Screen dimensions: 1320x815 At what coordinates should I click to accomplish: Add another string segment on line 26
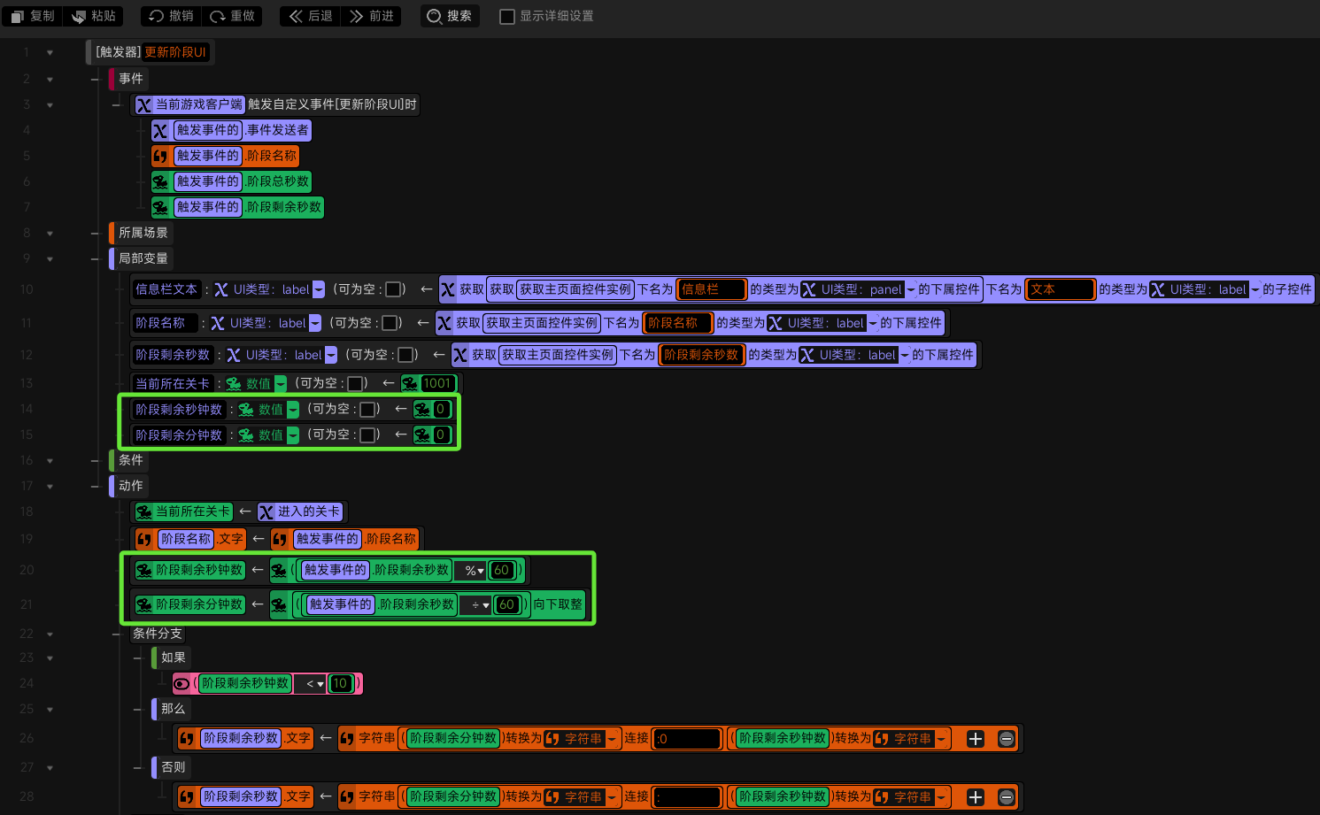coord(976,739)
